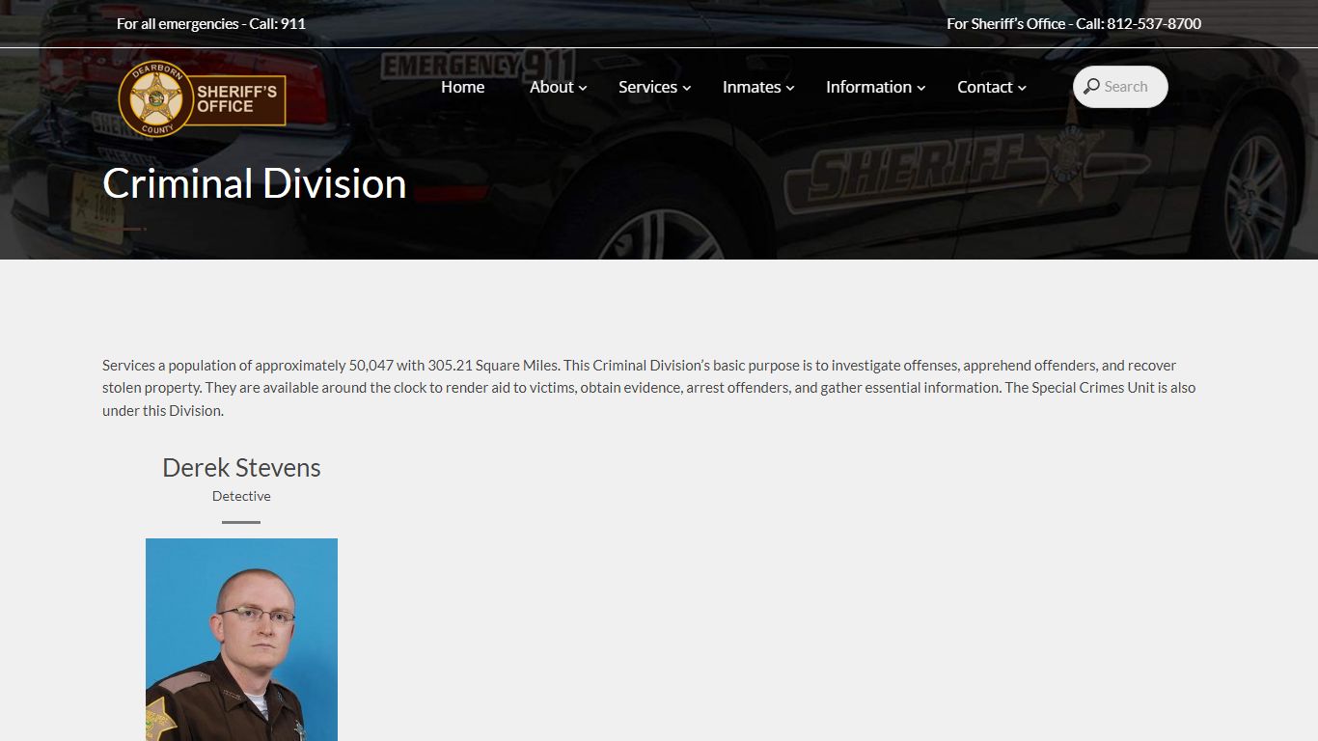Image resolution: width=1318 pixels, height=741 pixels.
Task: Open the About menu item
Action: point(551,87)
